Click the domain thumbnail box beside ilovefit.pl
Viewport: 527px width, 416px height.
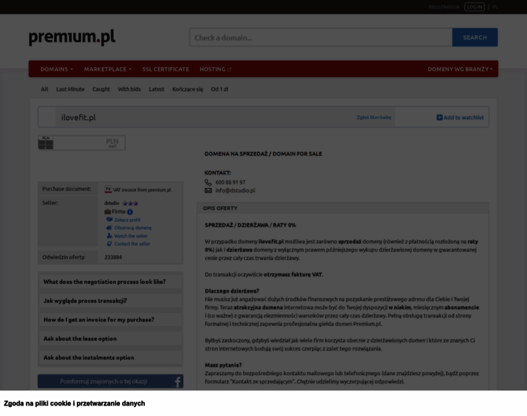click(47, 117)
